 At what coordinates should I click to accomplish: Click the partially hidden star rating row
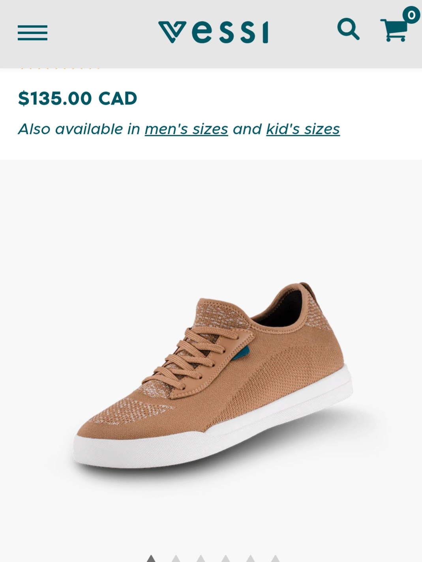click(59, 69)
